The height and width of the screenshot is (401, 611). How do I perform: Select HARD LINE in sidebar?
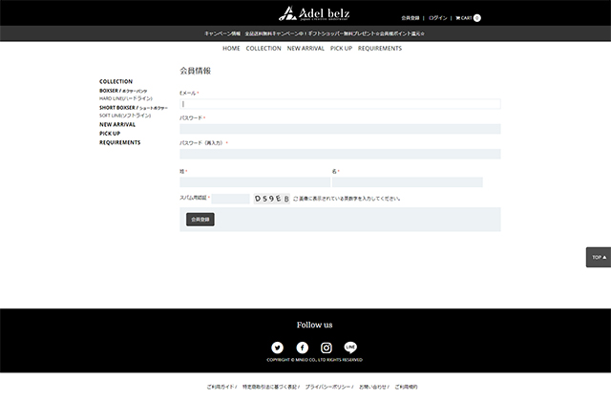coord(126,98)
